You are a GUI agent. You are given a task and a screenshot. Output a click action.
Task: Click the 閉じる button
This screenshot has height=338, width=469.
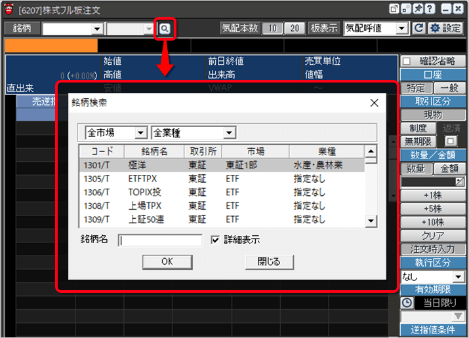pyautogui.click(x=264, y=261)
